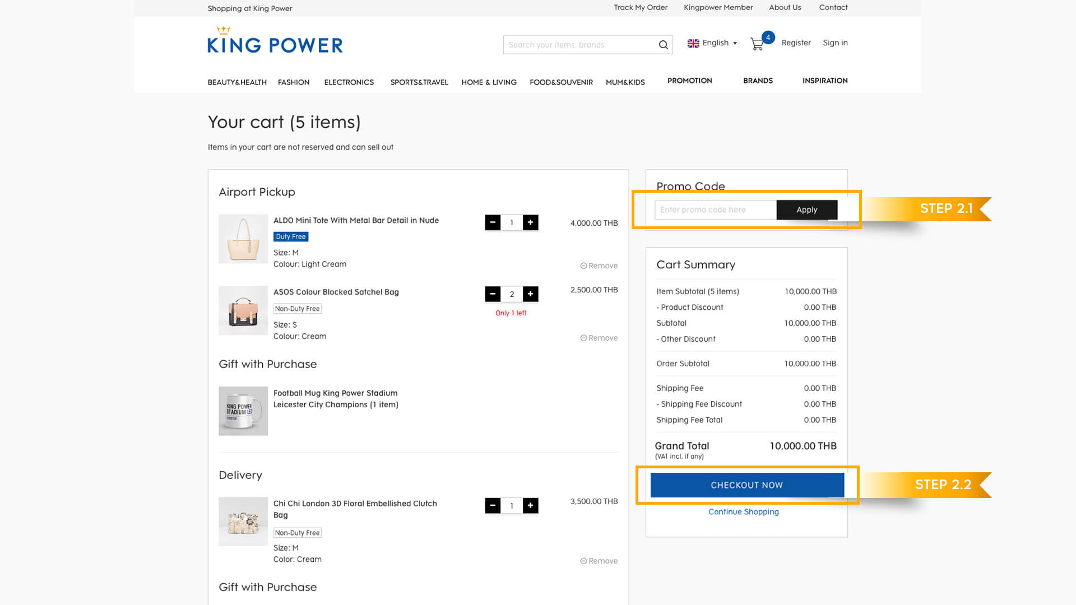
Task: Open Food&Souvenir menu
Action: coord(561,82)
